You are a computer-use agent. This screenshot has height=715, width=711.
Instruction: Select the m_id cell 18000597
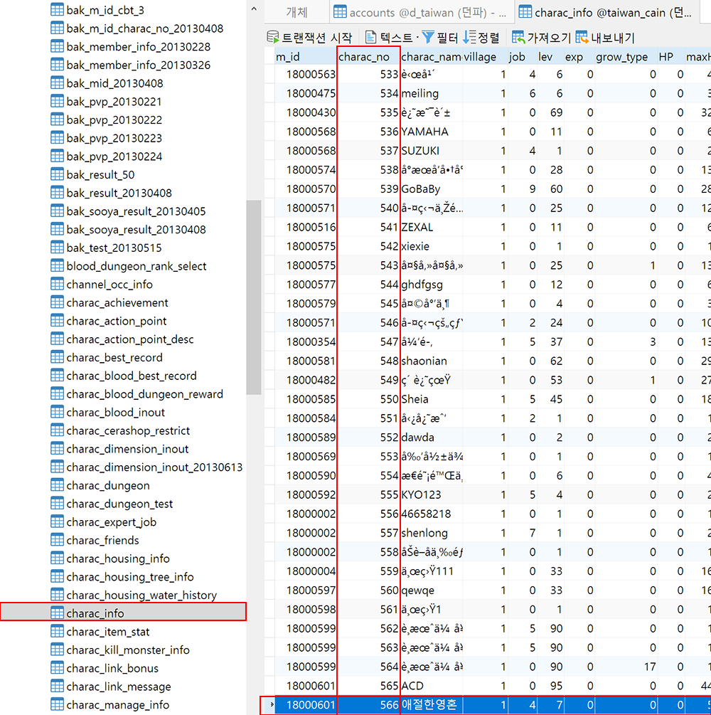click(x=305, y=590)
